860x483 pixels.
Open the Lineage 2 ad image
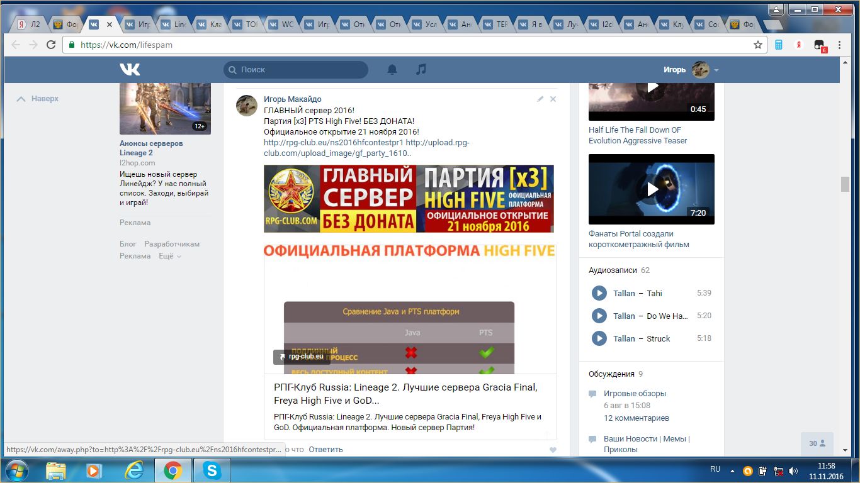tap(165, 108)
